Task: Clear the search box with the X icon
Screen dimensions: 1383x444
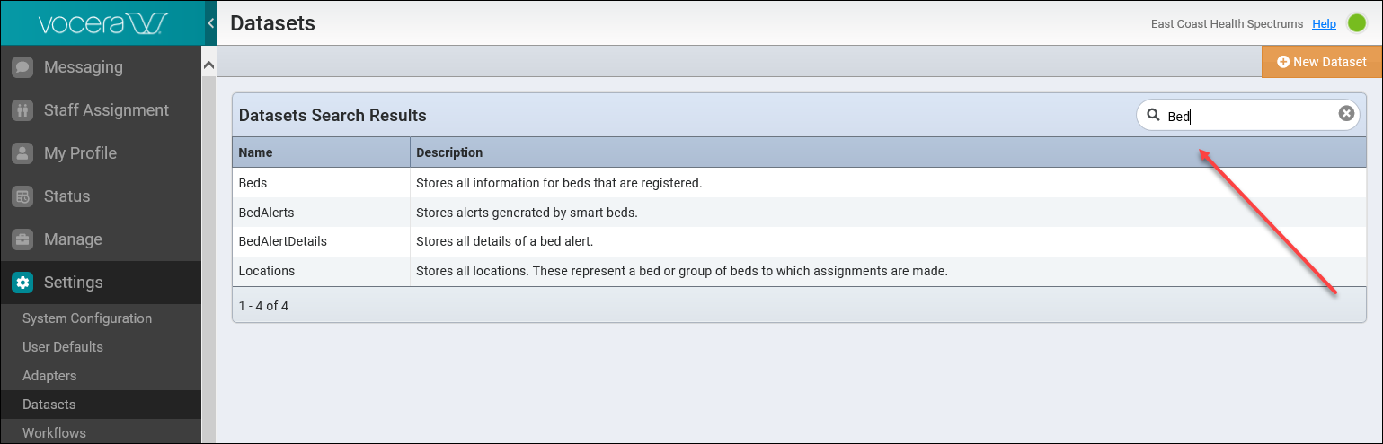Action: 1346,113
